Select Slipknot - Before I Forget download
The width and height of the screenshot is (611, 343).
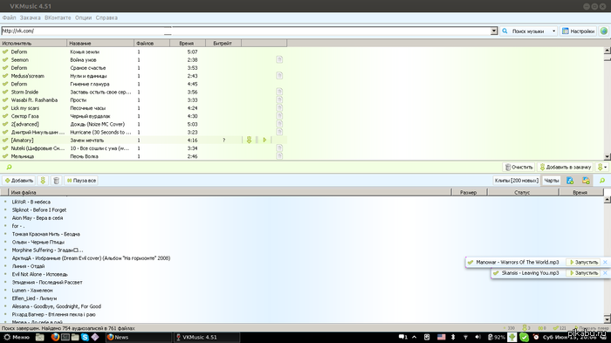pos(39,209)
